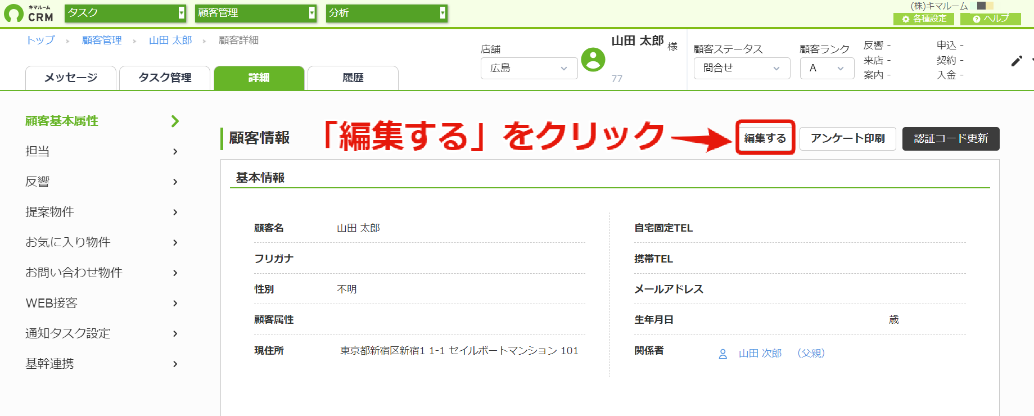
Task: Click the 基本情報 section heading
Action: pos(260,178)
